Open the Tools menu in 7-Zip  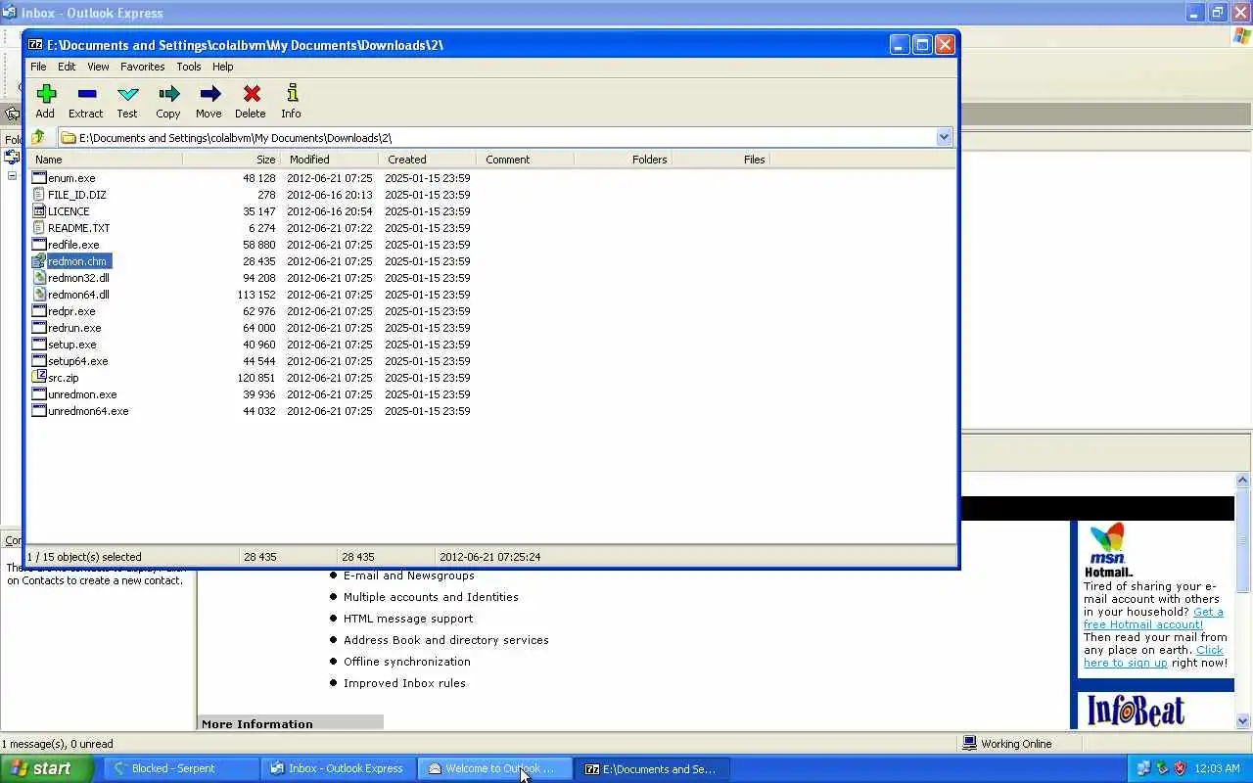pyautogui.click(x=189, y=67)
